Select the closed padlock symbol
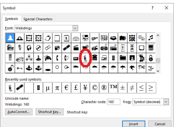This screenshot has width=174, height=127. pos(151,58)
